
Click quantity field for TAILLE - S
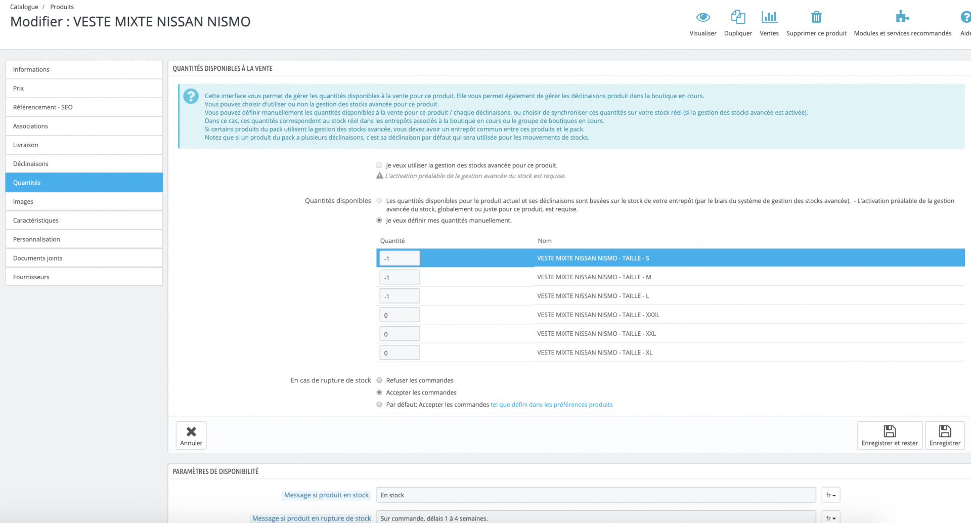click(400, 258)
